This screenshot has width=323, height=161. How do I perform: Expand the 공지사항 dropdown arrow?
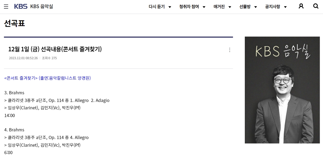point(285,7)
